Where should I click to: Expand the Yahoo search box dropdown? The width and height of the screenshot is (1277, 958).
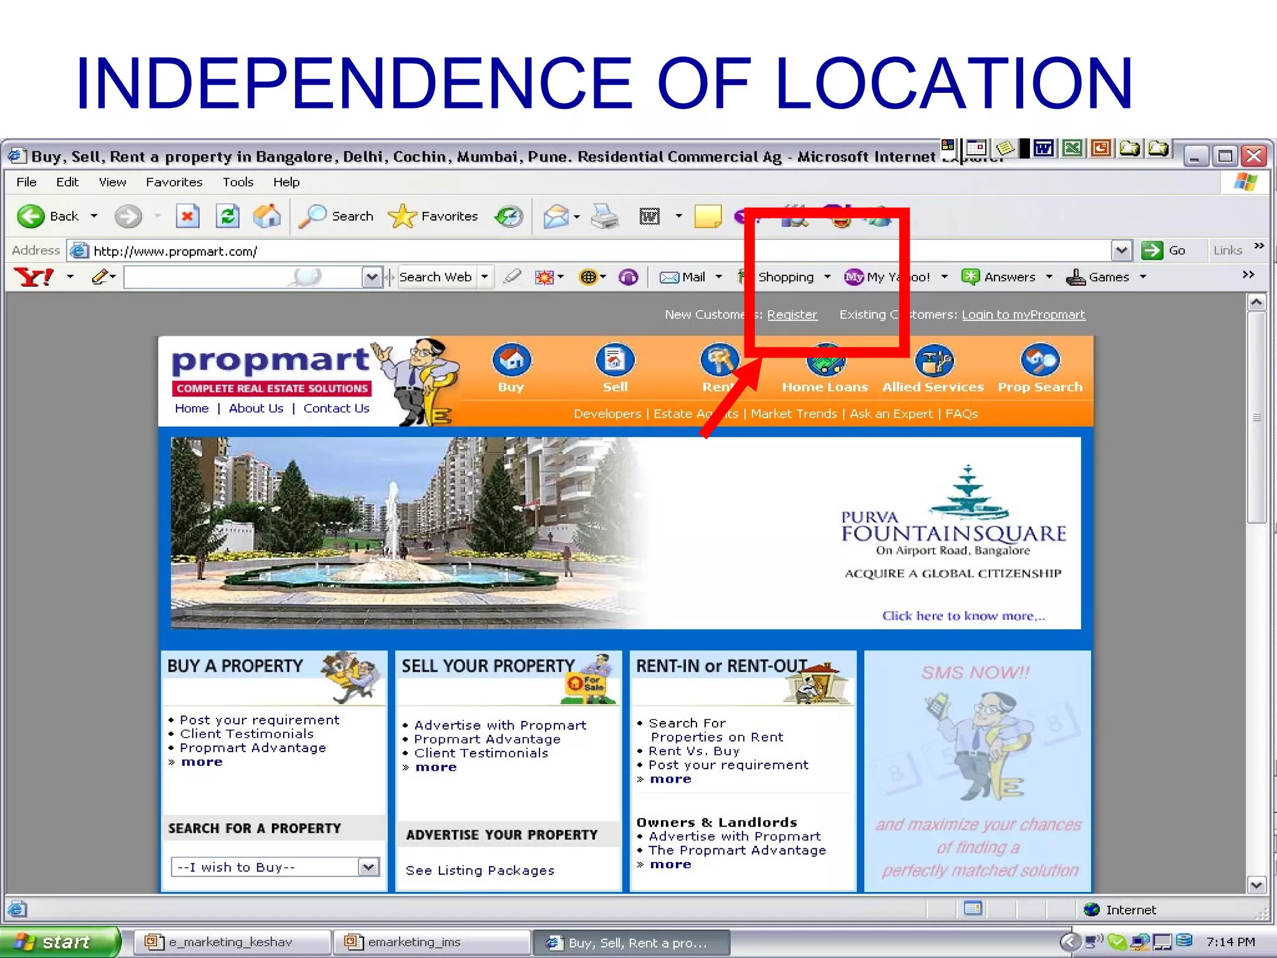pos(372,277)
